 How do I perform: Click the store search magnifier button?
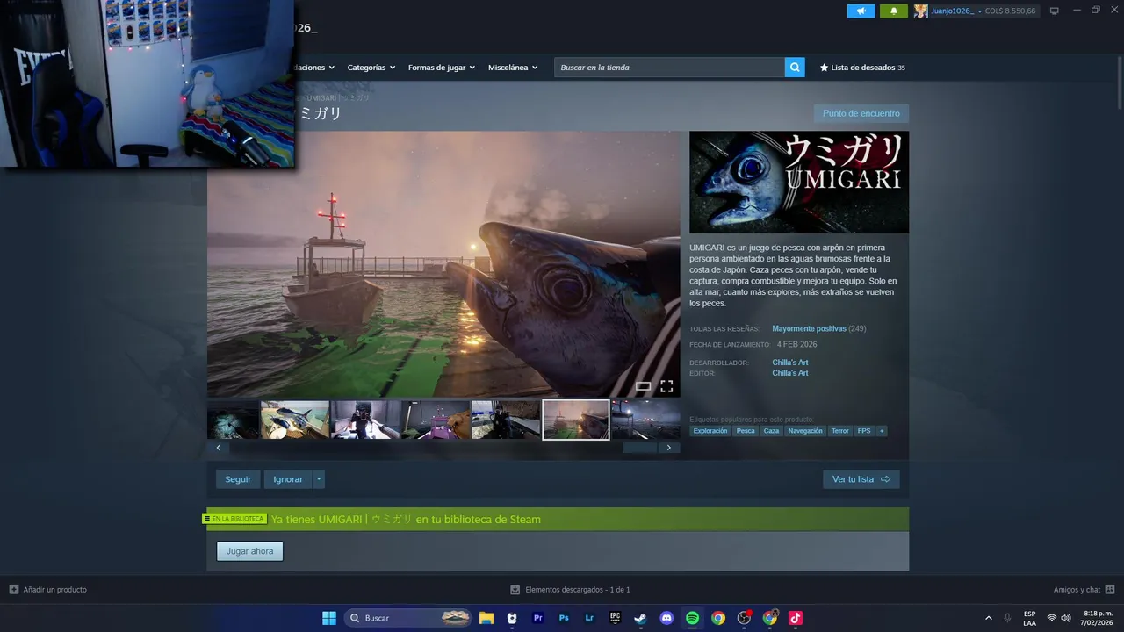click(795, 68)
